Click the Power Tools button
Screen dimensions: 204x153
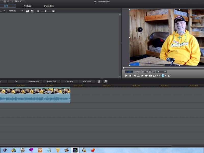click(51, 82)
